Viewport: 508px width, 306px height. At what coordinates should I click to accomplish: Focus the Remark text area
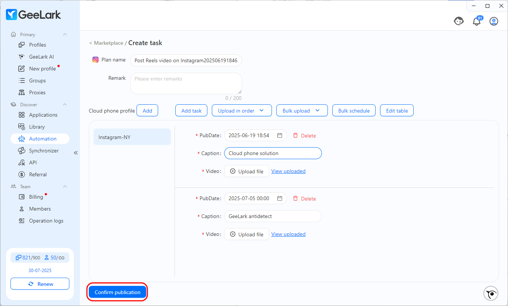pos(186,83)
